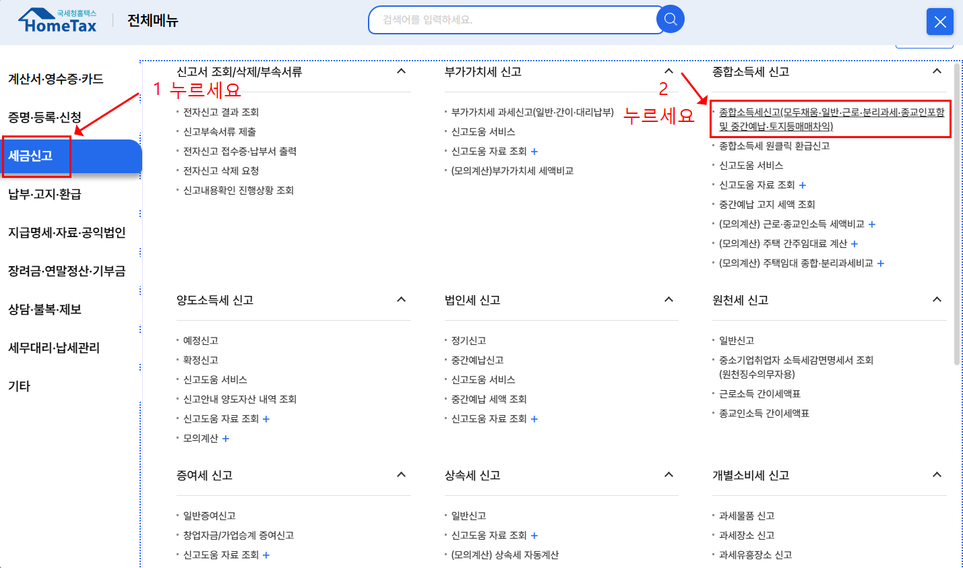Open 부가가치세 과세신고(일반·간이·대리납부) link

point(532,113)
